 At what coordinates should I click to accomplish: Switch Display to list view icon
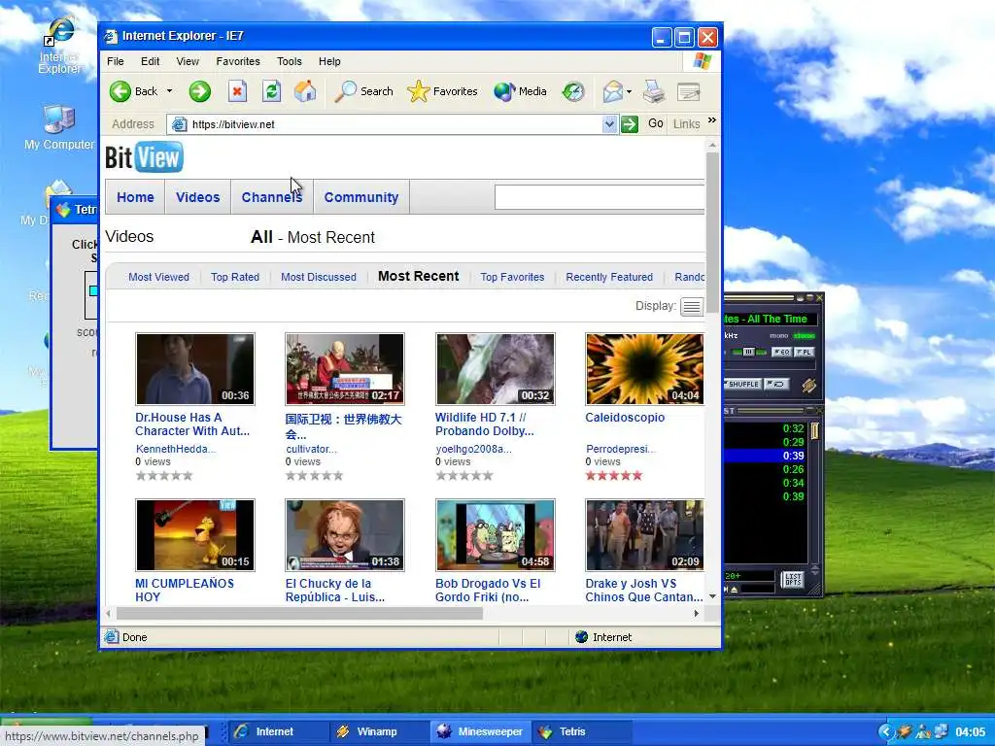pos(692,307)
